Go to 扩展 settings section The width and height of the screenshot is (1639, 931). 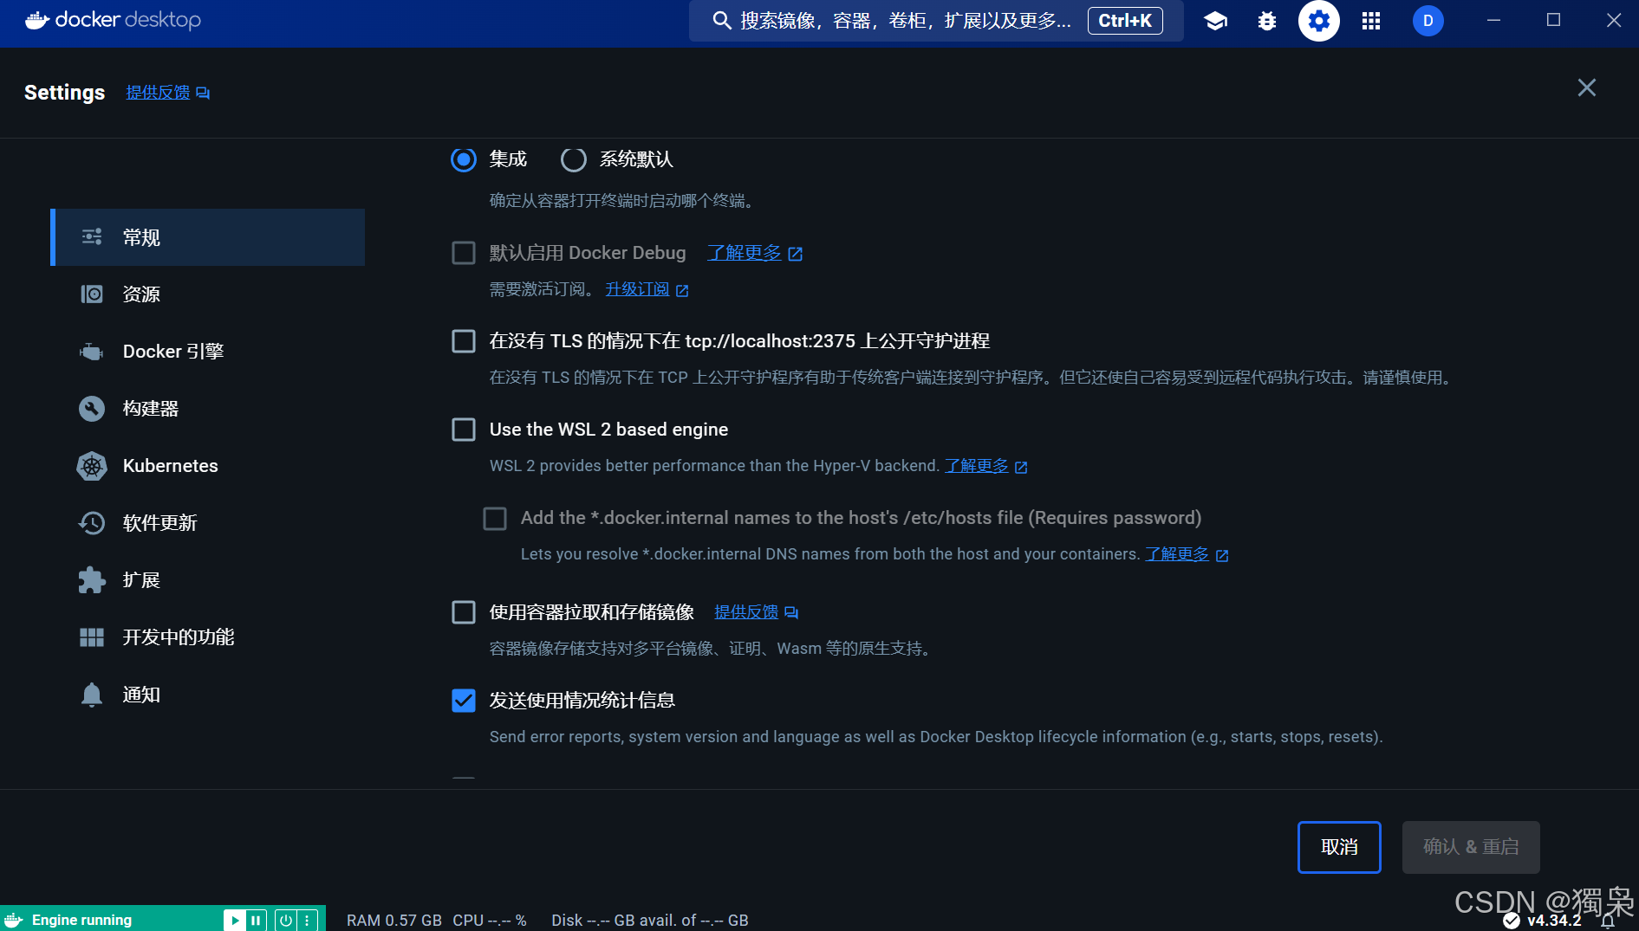208,580
